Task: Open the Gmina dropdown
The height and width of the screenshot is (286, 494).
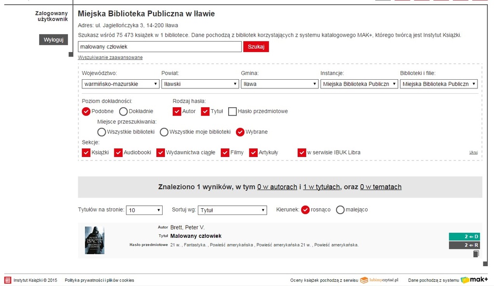Action: (280, 84)
